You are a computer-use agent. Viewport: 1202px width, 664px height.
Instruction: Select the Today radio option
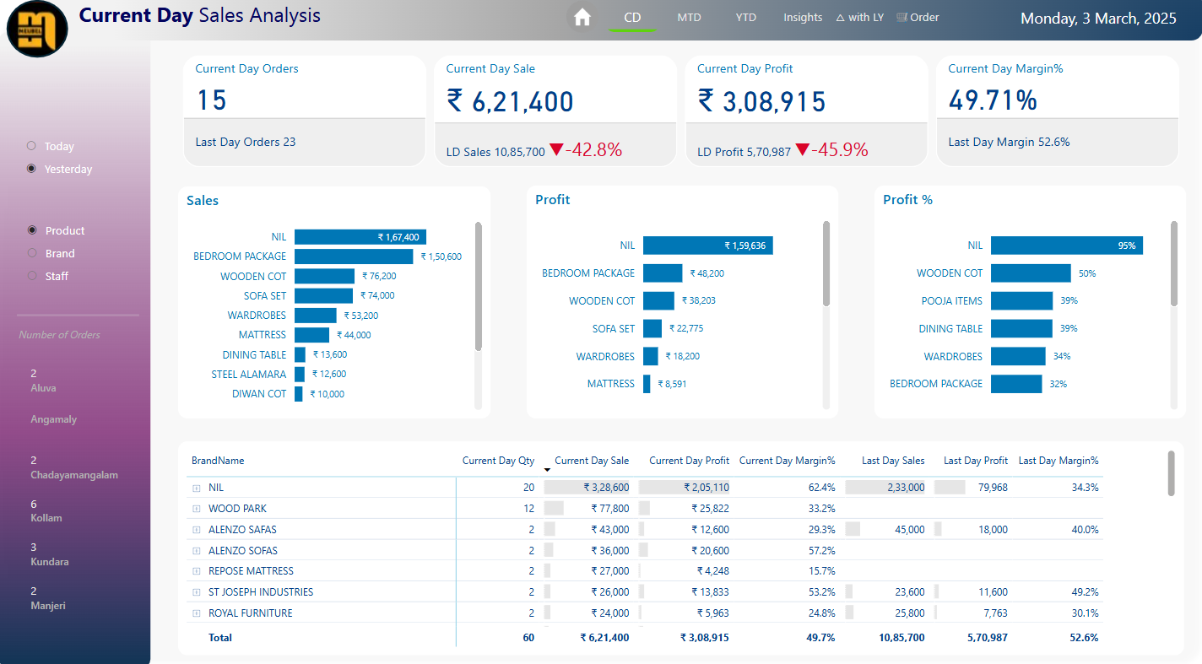[31, 146]
